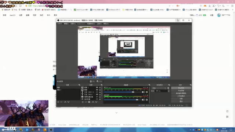235x132 pixels.
Task: Open the 淡出 transition dropdown
Action: pos(159,88)
